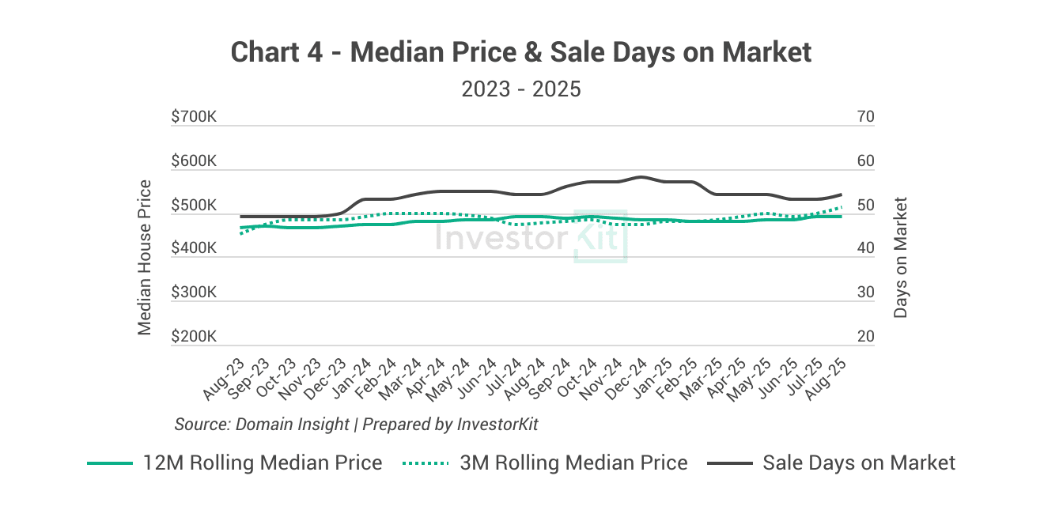
Task: Select the chart title text
Action: pyautogui.click(x=521, y=52)
